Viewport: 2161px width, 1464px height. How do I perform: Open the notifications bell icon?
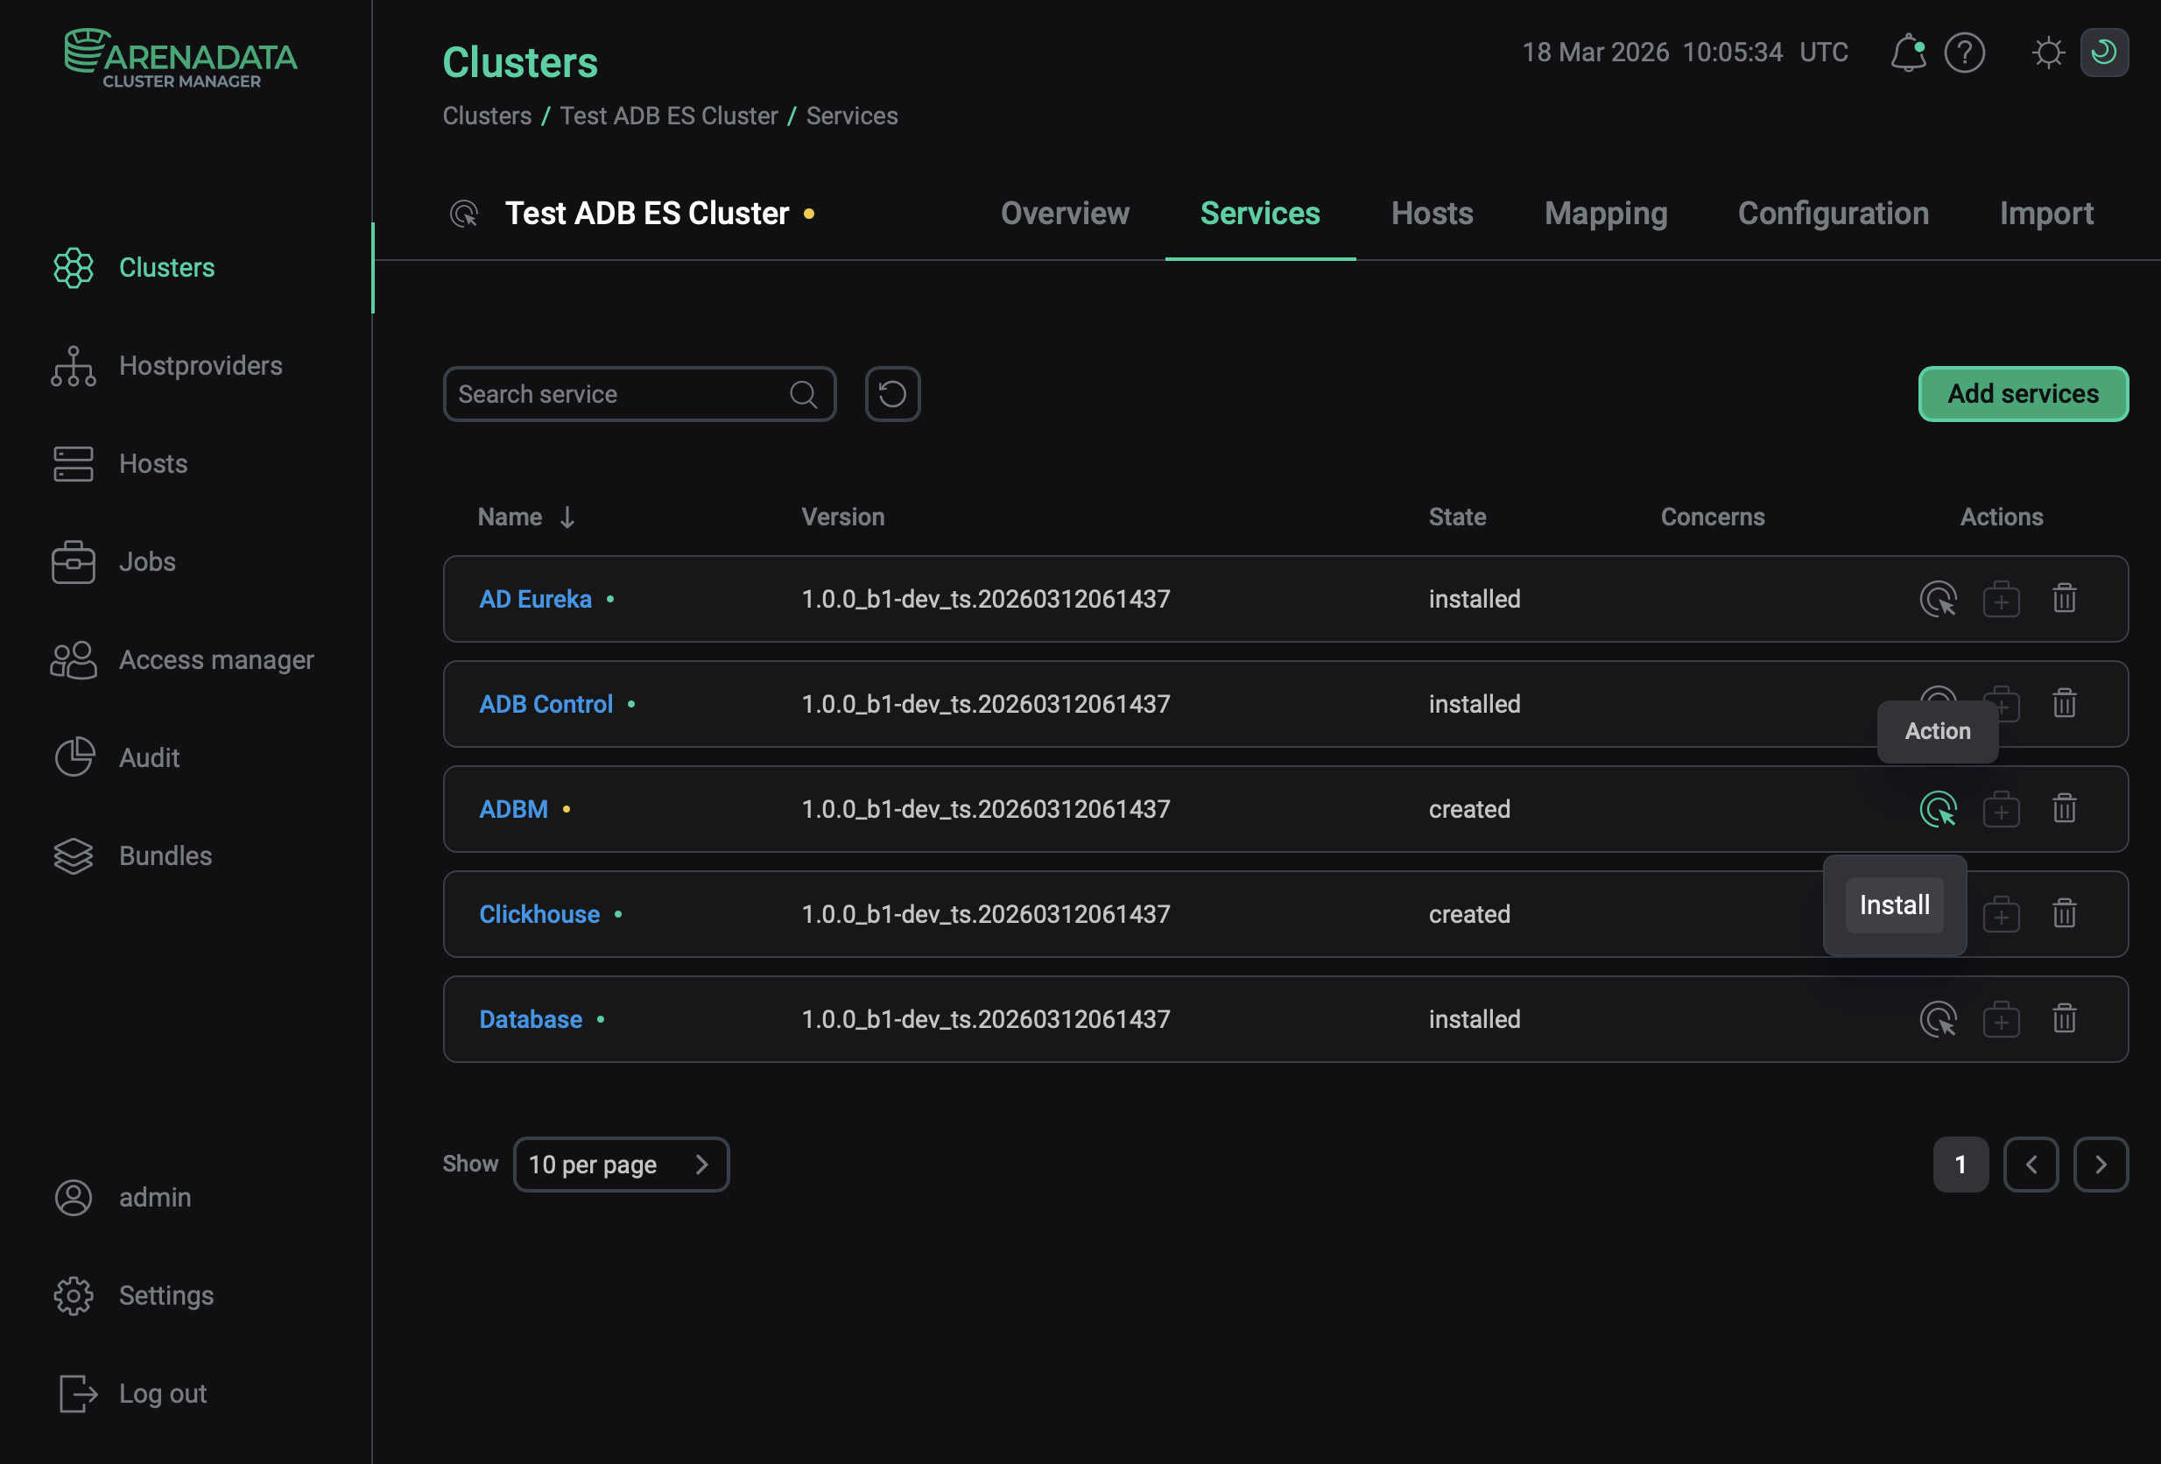click(1907, 53)
